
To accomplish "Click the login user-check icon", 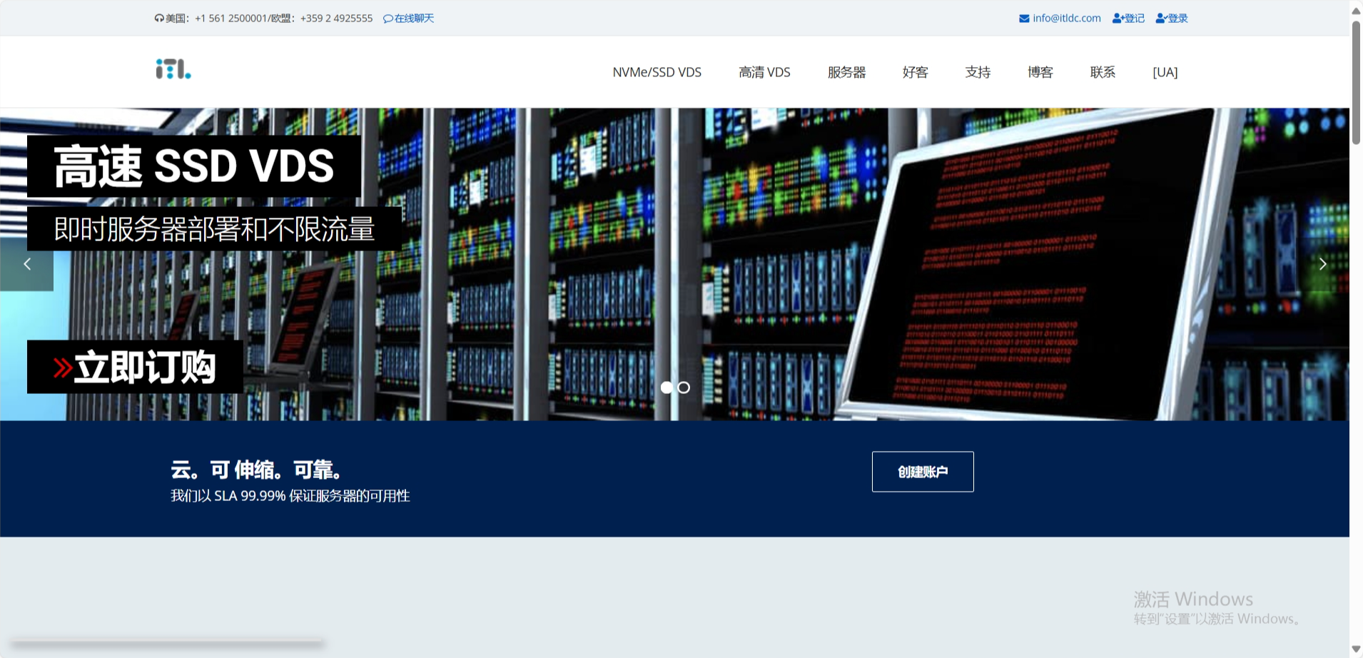I will coord(1161,19).
